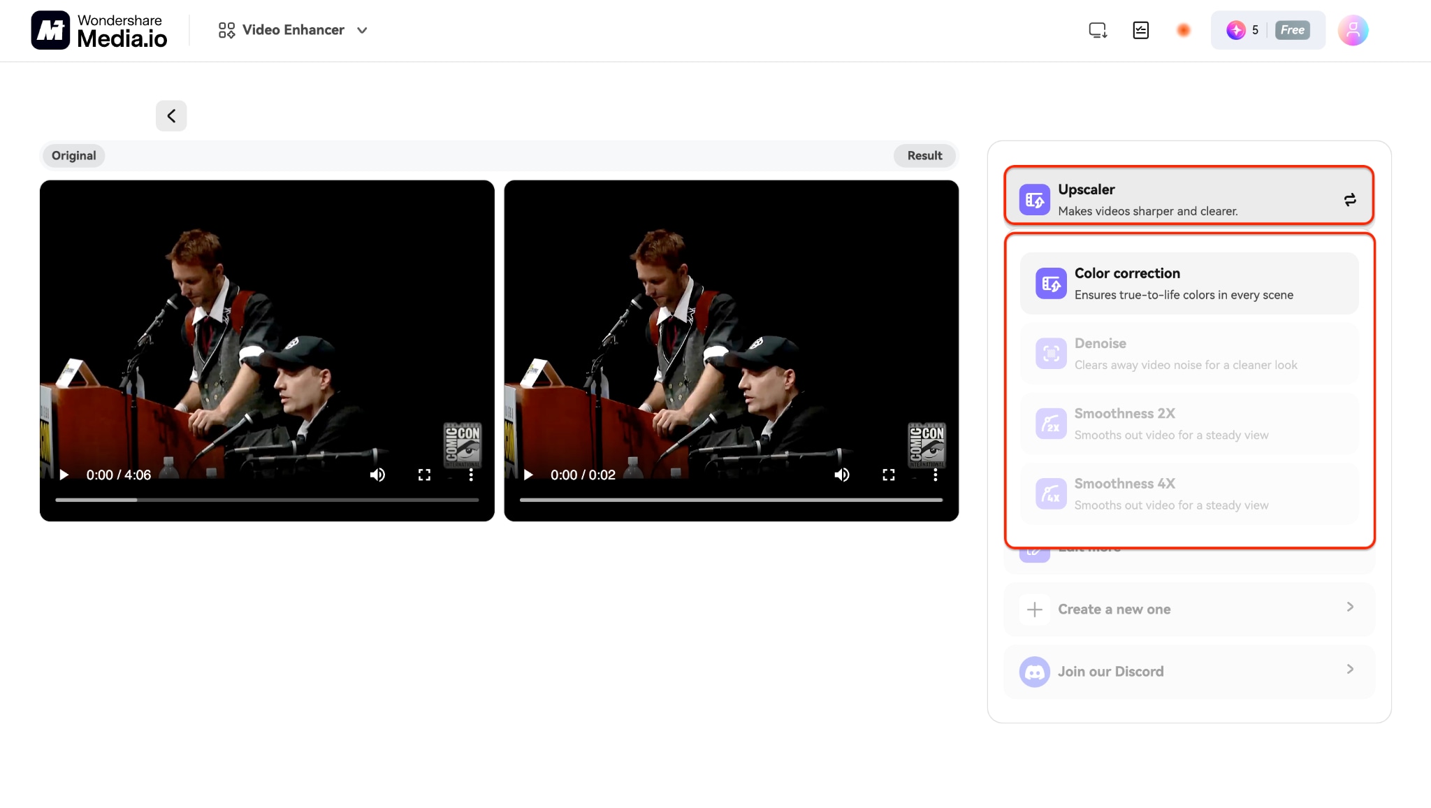The width and height of the screenshot is (1431, 808).
Task: Enter fullscreen on the result video
Action: tap(888, 475)
